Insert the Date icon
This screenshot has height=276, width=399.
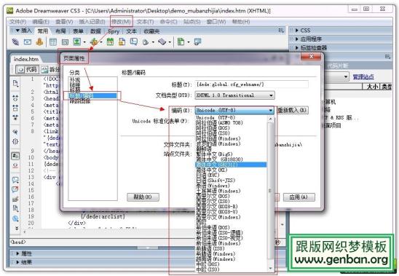coord(110,42)
